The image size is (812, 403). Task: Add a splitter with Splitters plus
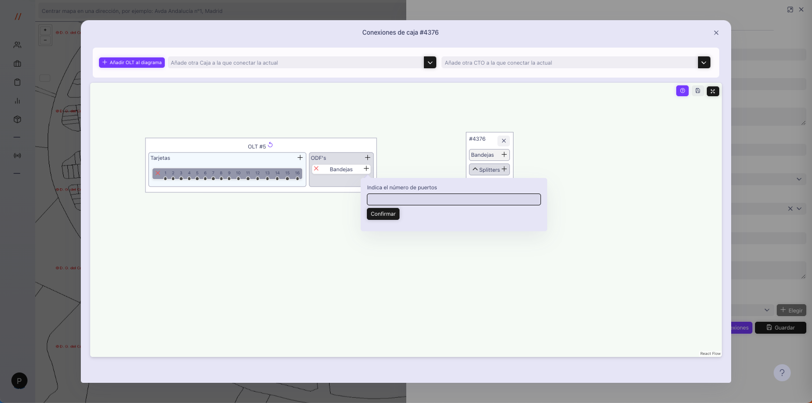coord(504,169)
